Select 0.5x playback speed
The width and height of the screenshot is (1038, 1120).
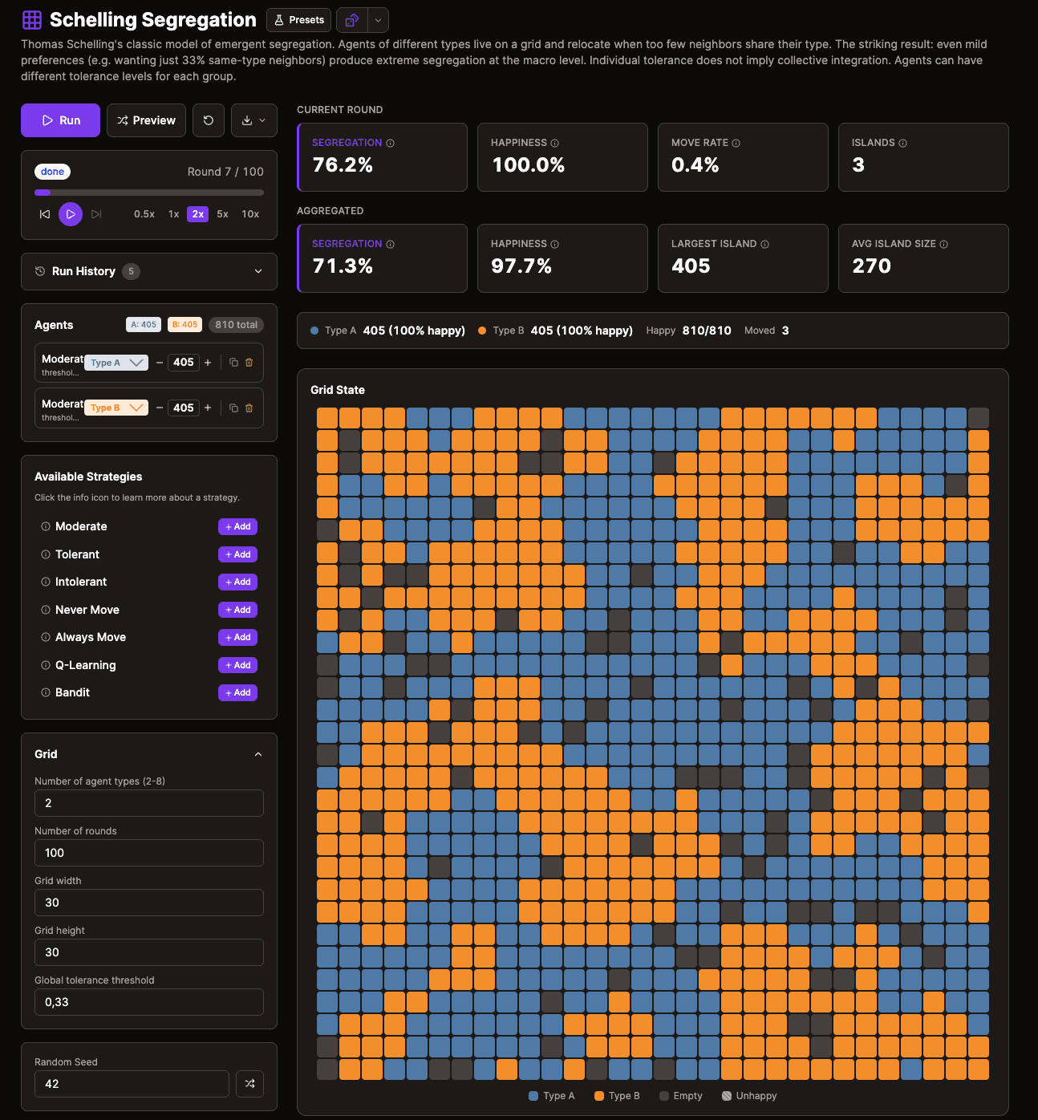(144, 214)
